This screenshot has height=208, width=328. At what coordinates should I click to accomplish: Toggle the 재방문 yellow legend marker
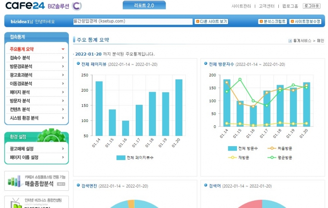232,158
